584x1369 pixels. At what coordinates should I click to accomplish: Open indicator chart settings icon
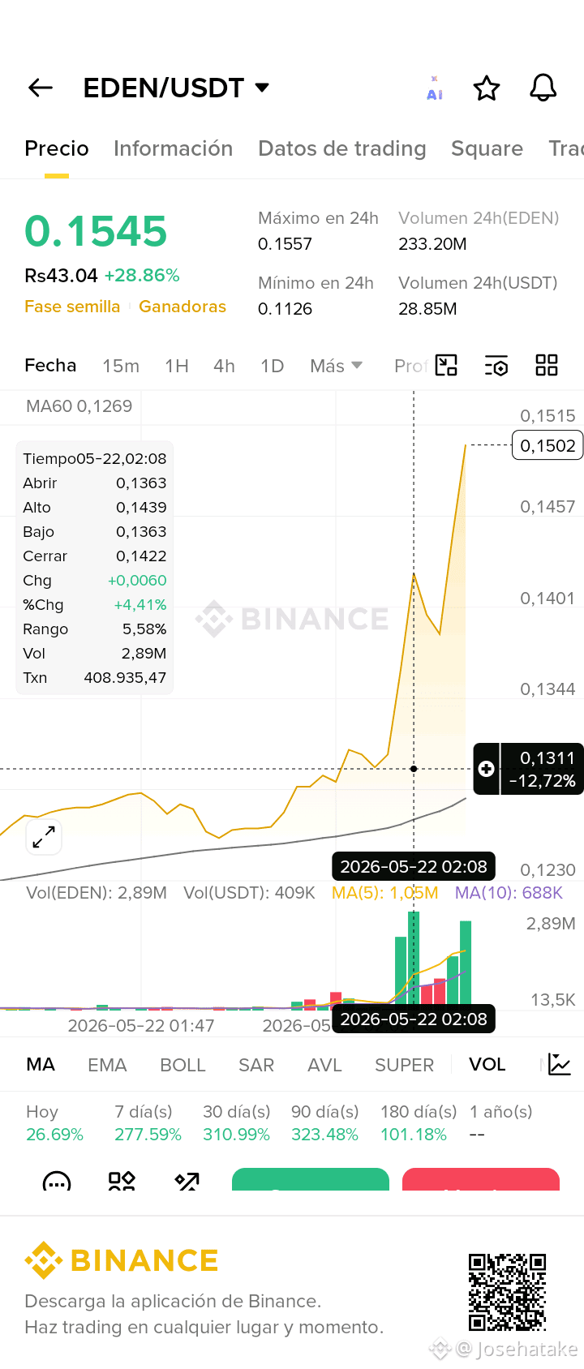[x=560, y=1064]
